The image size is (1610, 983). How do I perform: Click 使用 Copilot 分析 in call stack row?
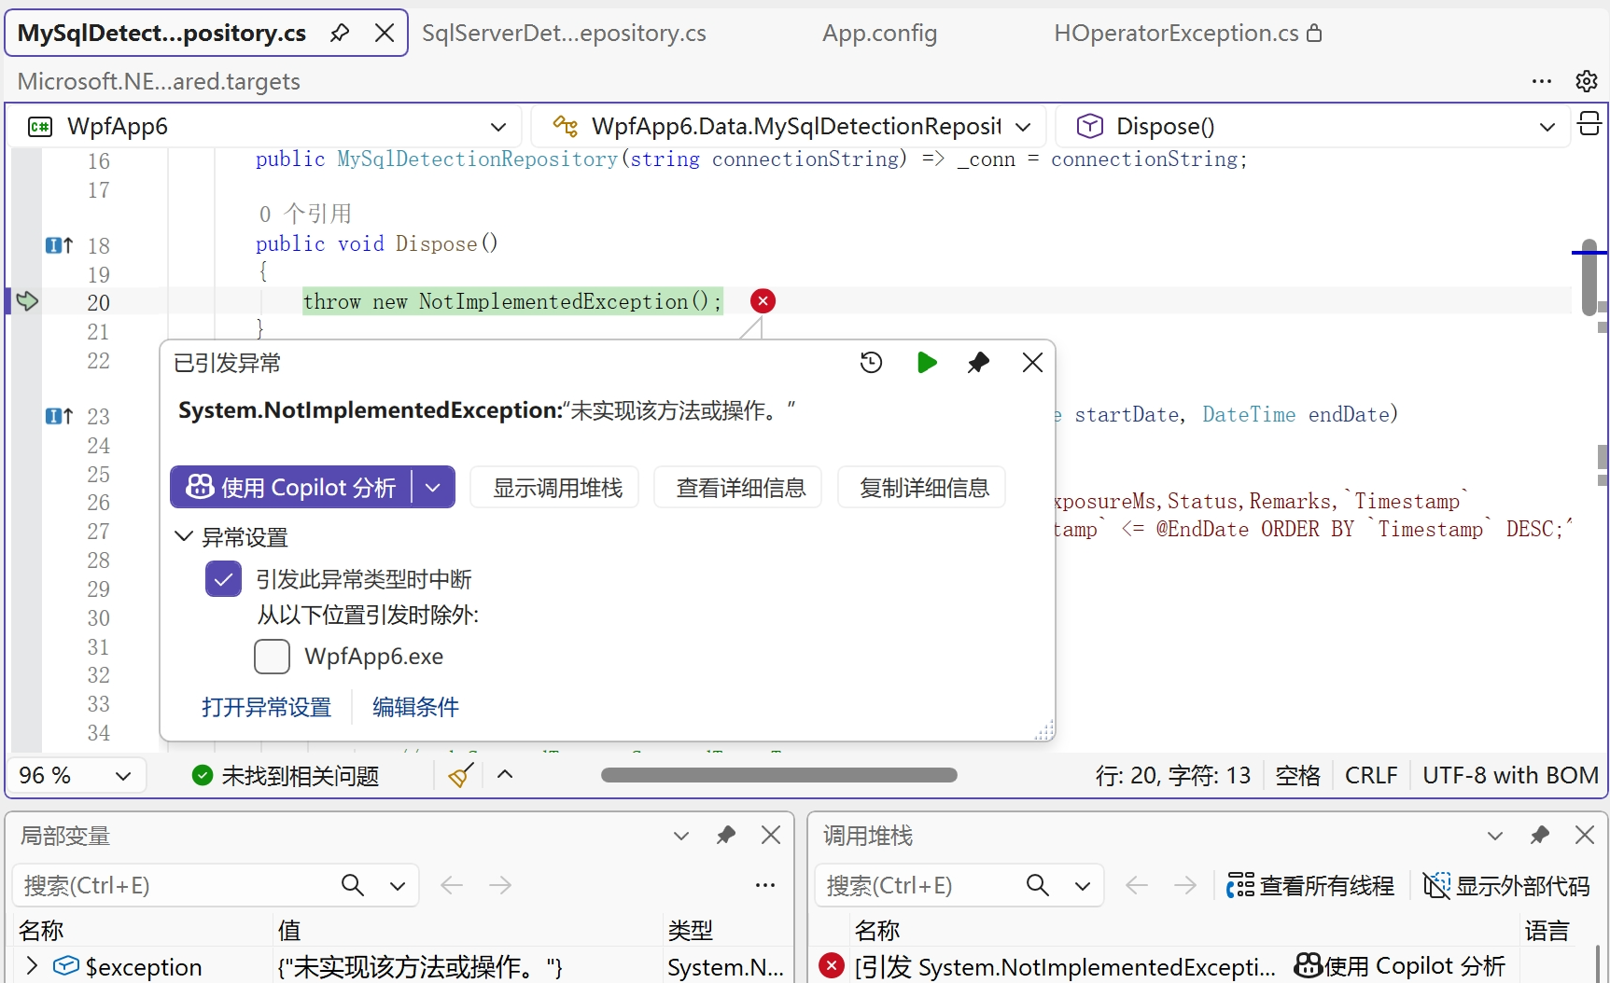tap(1400, 966)
